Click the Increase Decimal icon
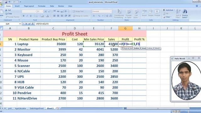 (x=107, y=16)
